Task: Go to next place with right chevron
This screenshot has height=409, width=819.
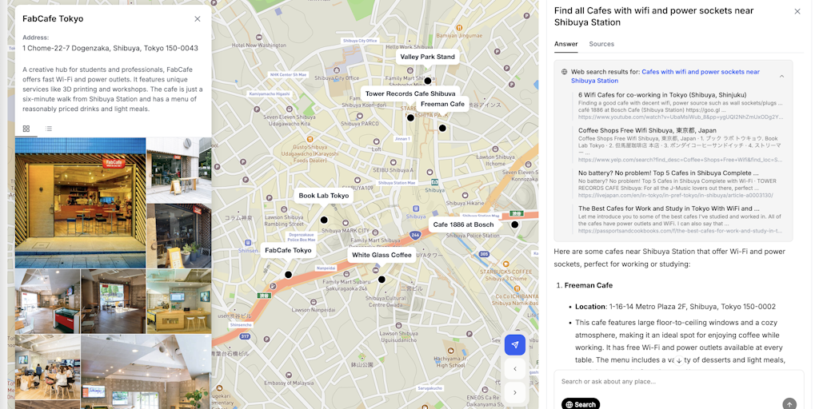Action: (514, 392)
